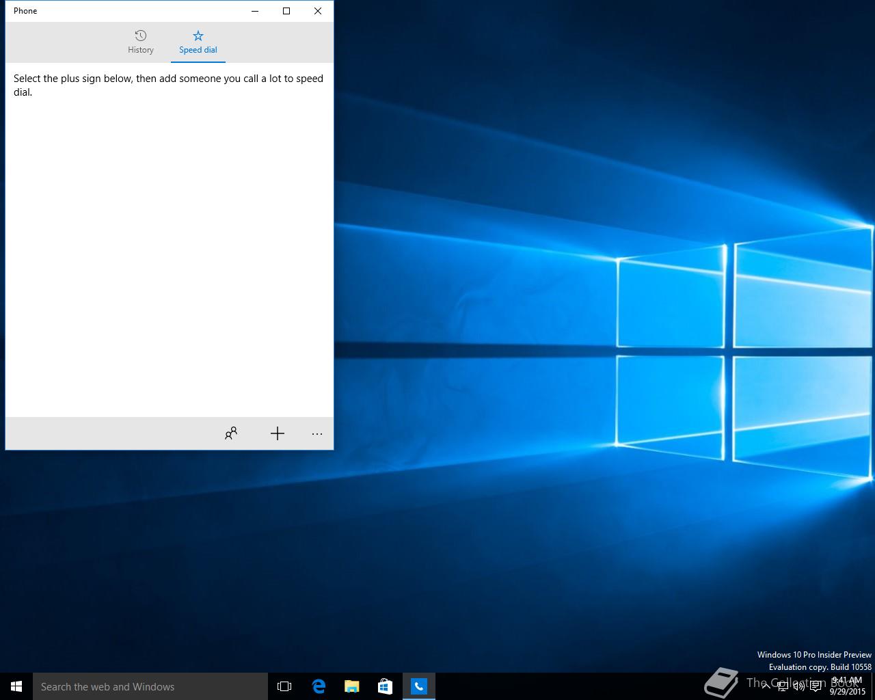Switch to the History tab
The width and height of the screenshot is (875, 700).
[x=140, y=42]
